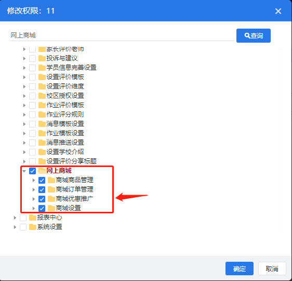Expand the 投诉与建议 node arrow
The image size is (292, 281).
coord(24,58)
